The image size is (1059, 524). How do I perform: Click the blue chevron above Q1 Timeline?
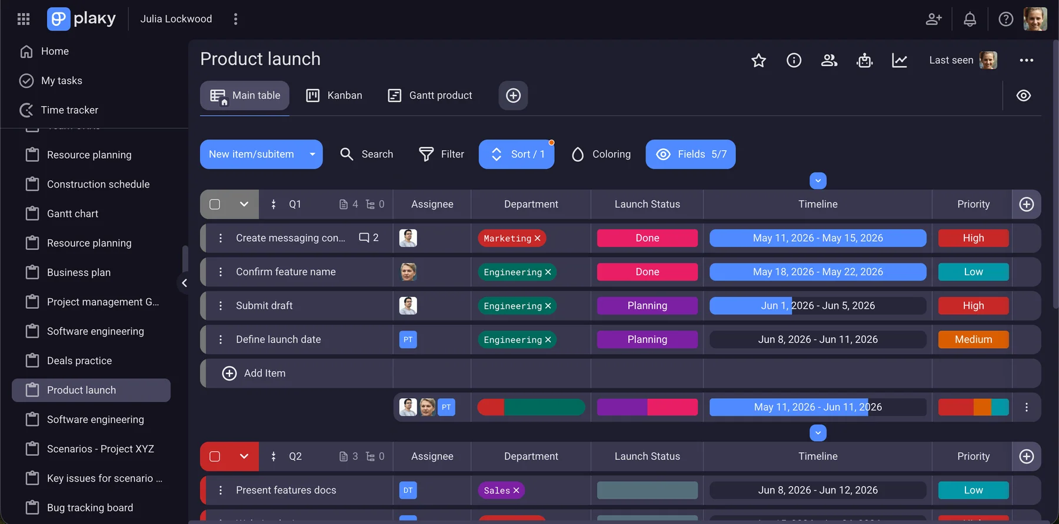click(x=818, y=181)
